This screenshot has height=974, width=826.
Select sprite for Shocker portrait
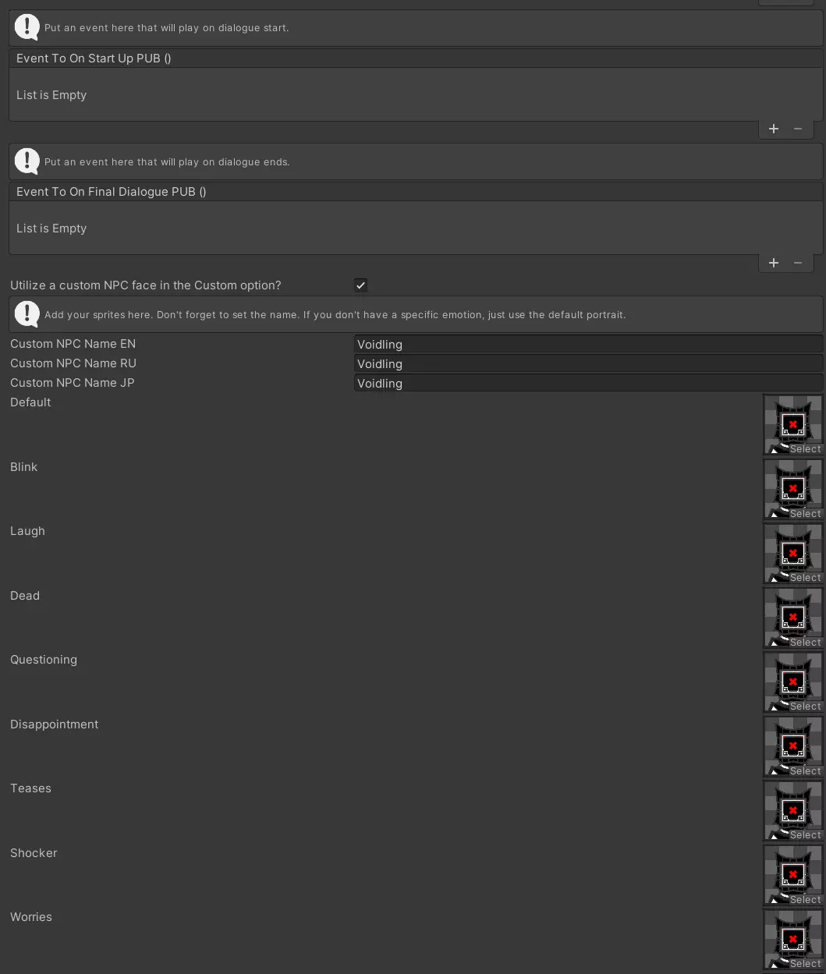point(805,900)
